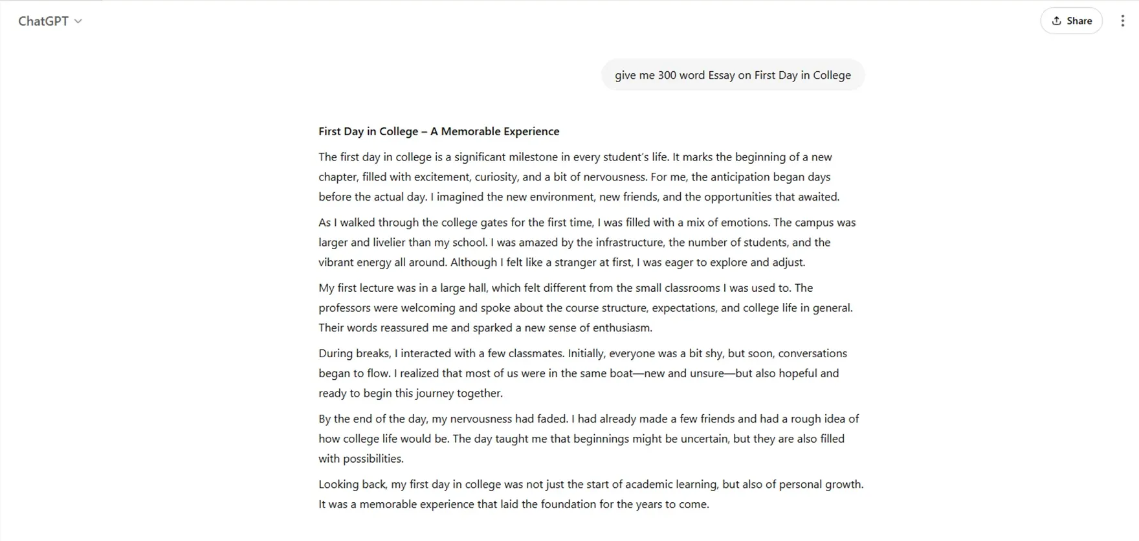Image resolution: width=1139 pixels, height=541 pixels.
Task: Click the upload arrow icon inside Share
Action: [x=1056, y=21]
